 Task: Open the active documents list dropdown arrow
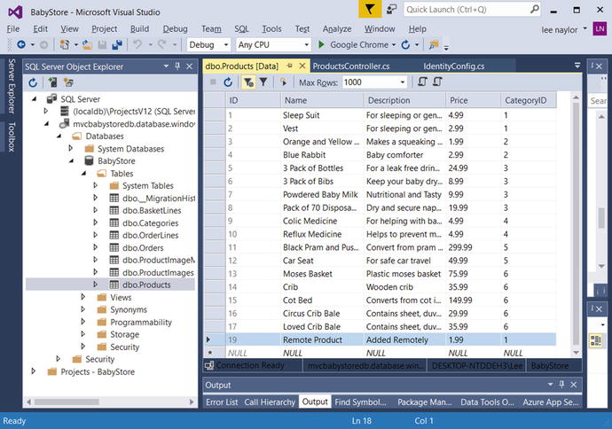click(x=577, y=66)
